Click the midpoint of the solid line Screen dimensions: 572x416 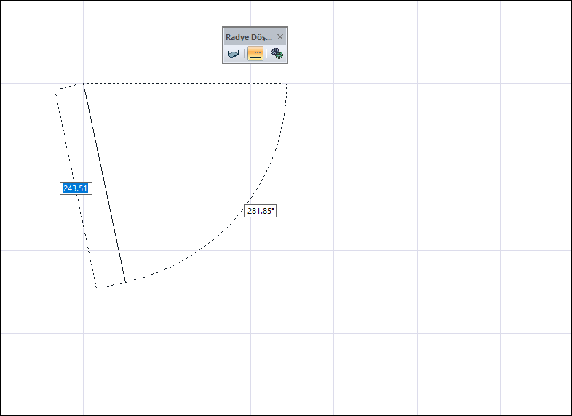click(x=105, y=183)
